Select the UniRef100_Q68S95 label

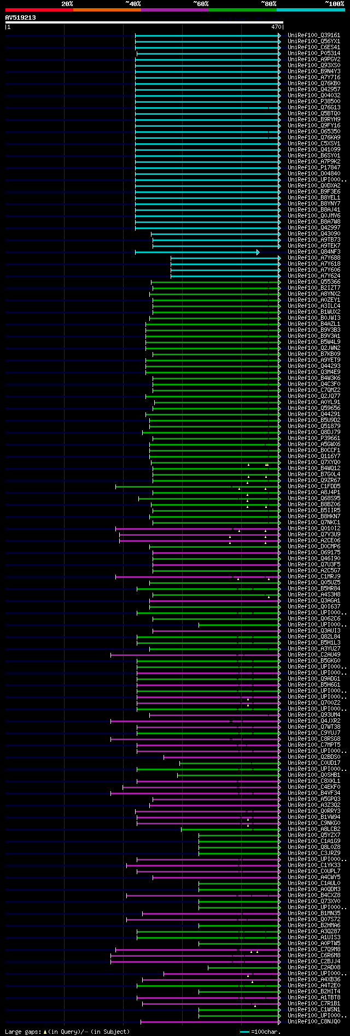[x=314, y=498]
